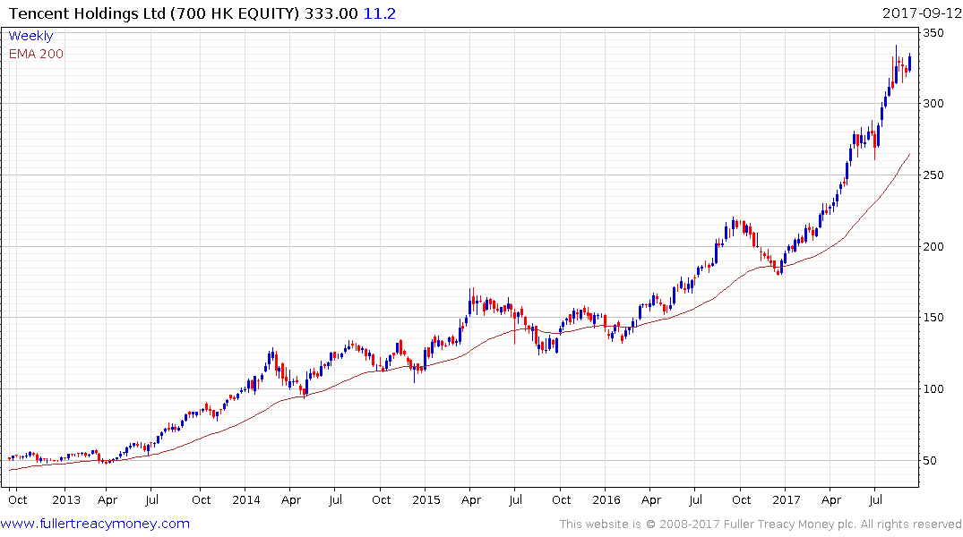Open the www.fullertreacymoney.com link
963x537 pixels.
click(x=95, y=524)
